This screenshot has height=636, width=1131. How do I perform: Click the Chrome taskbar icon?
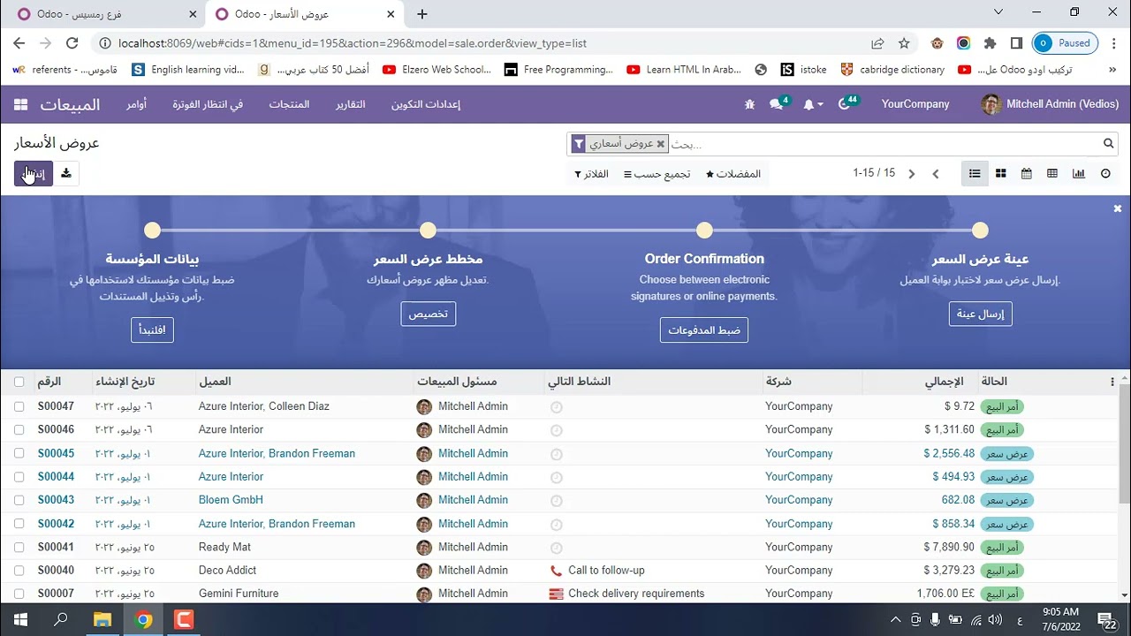(x=143, y=619)
